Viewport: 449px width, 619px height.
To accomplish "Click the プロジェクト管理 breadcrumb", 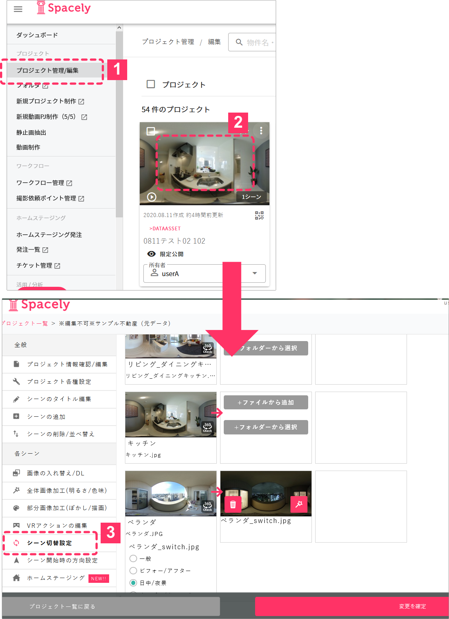I will pos(168,42).
